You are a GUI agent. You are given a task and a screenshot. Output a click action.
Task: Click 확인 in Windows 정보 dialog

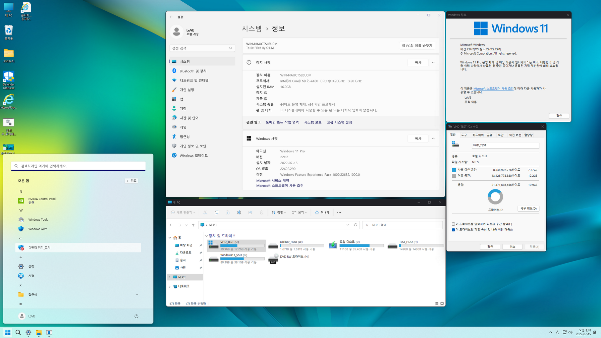[x=559, y=116]
